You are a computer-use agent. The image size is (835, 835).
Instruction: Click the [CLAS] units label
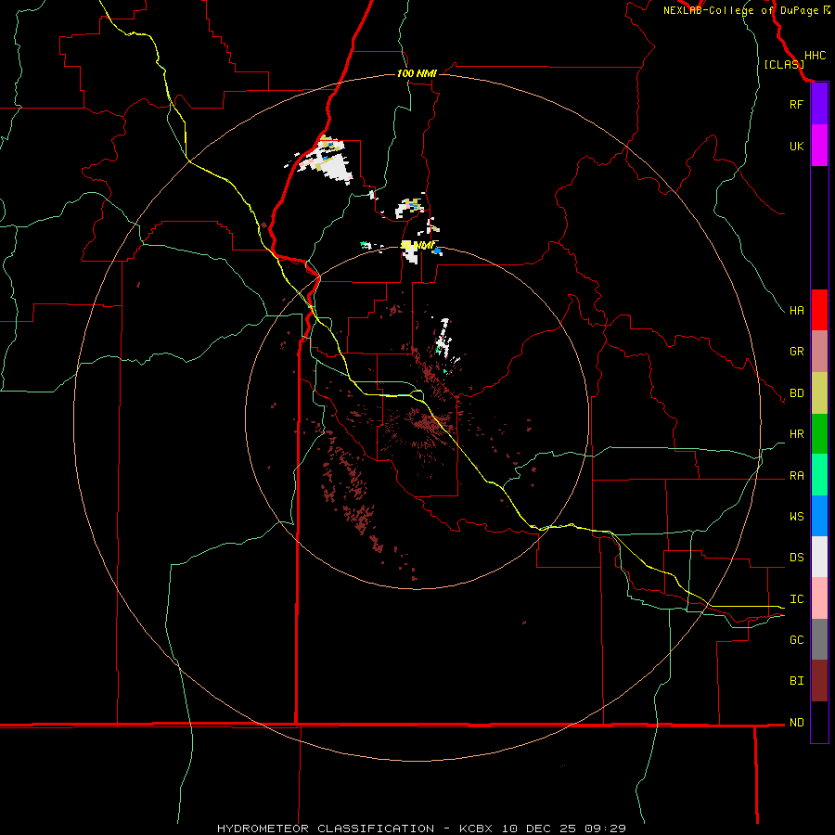[784, 64]
